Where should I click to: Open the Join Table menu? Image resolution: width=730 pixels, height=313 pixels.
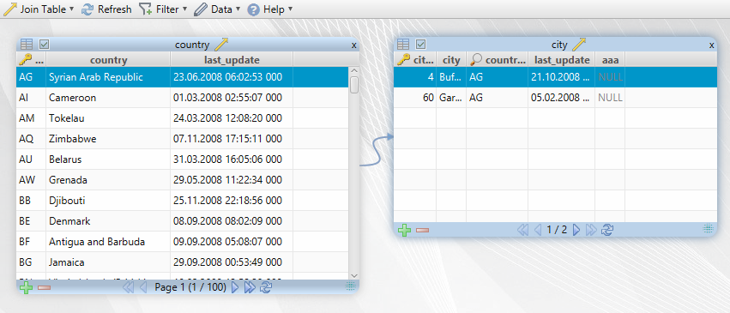click(39, 9)
